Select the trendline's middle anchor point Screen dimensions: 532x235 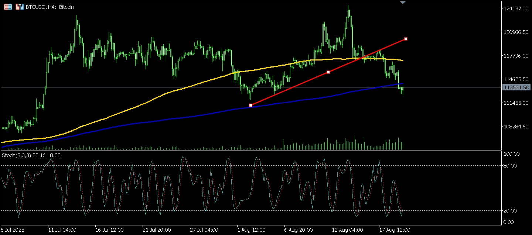[x=328, y=72]
